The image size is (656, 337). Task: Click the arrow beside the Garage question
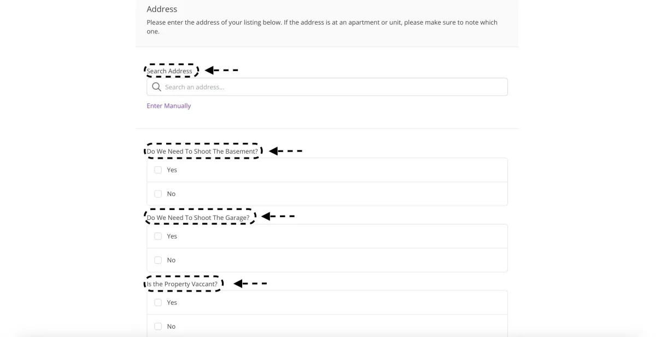[278, 217]
